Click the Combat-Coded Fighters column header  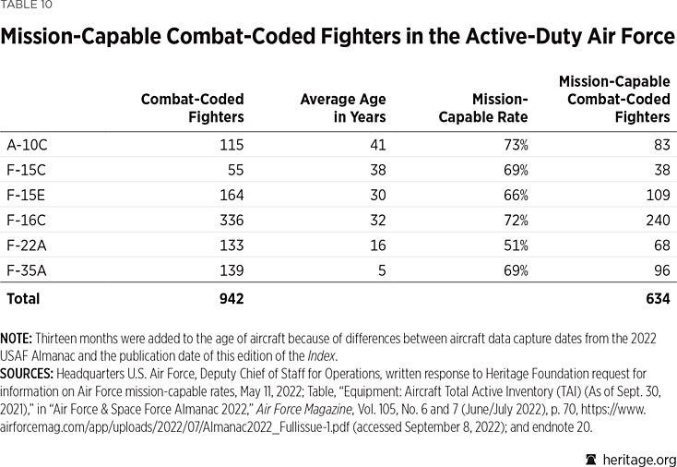pyautogui.click(x=192, y=108)
